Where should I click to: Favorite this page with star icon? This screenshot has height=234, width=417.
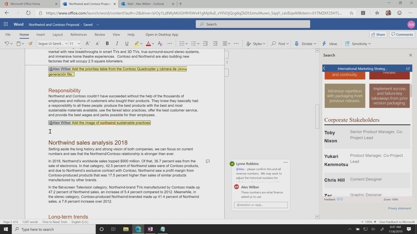click(351, 13)
